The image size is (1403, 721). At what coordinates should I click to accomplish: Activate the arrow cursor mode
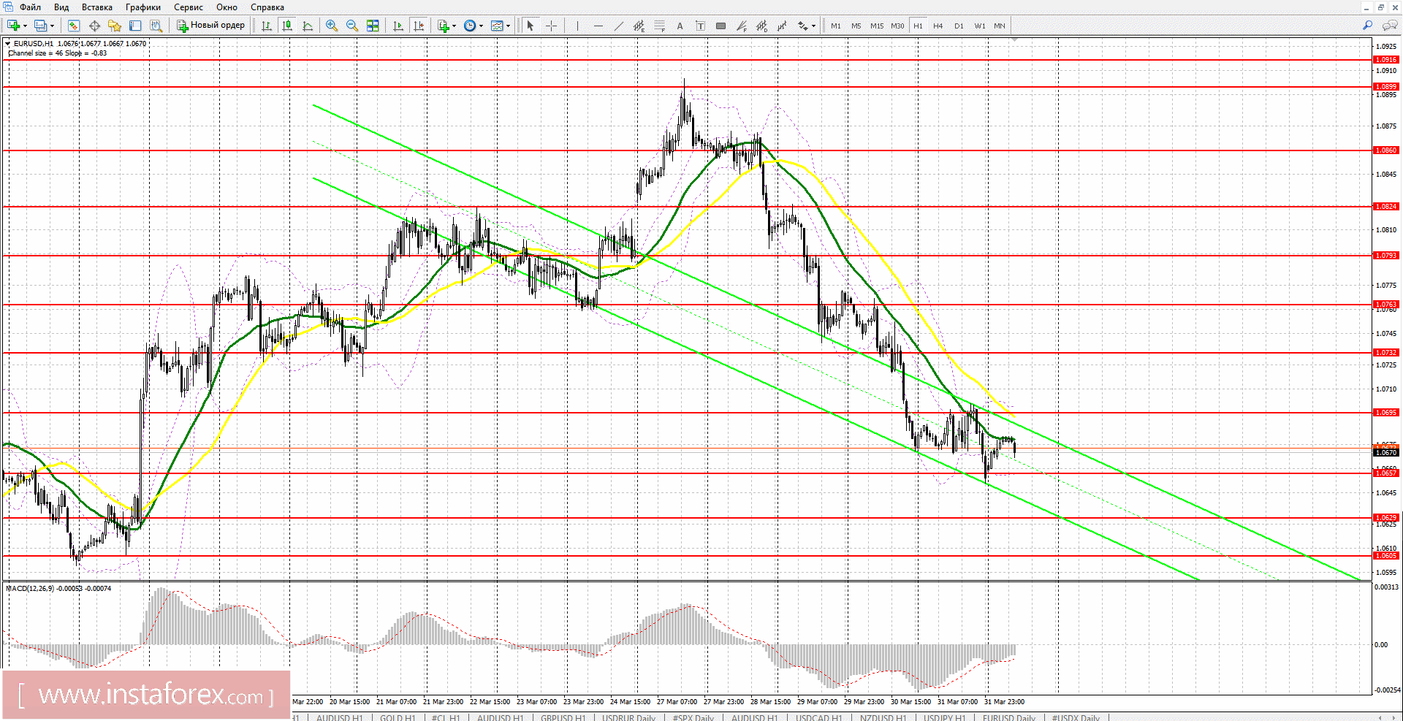pos(531,26)
